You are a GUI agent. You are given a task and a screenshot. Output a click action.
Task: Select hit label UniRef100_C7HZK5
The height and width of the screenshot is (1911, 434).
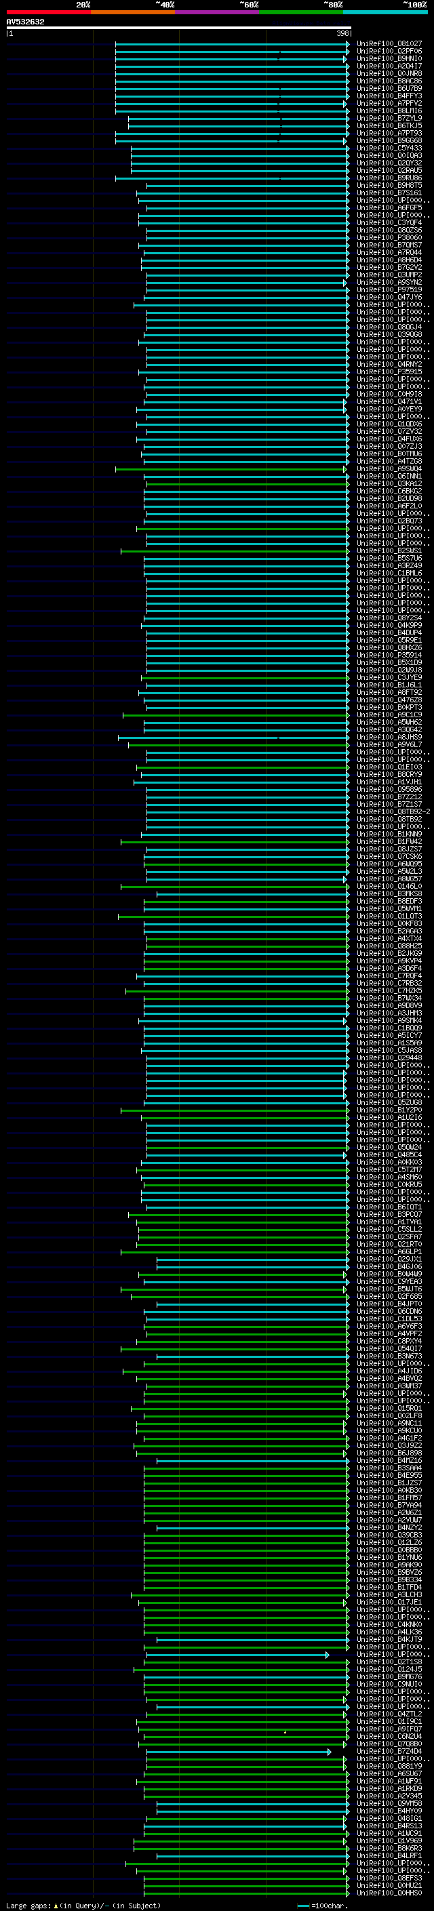(x=389, y=990)
